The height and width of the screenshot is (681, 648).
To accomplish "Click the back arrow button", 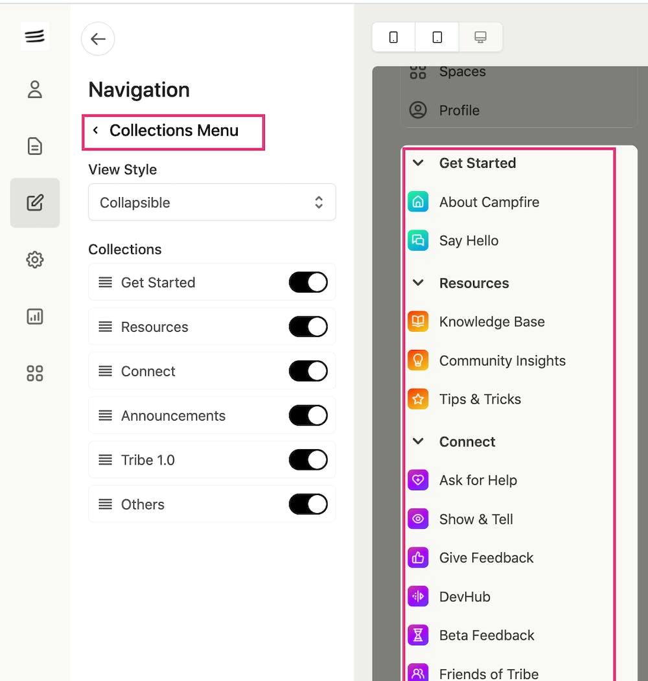I will (x=98, y=39).
